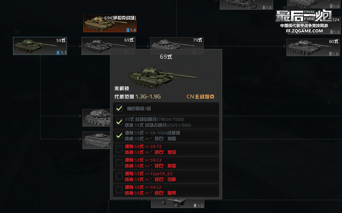Click the large 69式 tank preview image
342x213 pixels.
(x=162, y=75)
